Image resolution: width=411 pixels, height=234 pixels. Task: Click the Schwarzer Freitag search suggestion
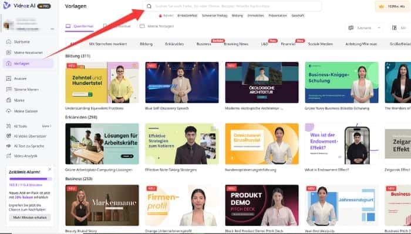[214, 16]
